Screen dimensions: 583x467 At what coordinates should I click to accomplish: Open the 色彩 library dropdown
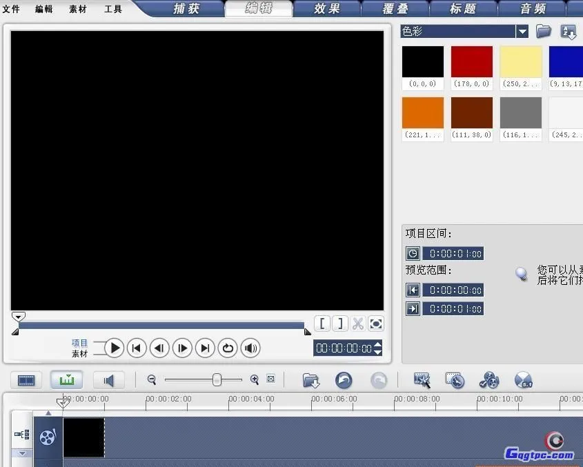click(522, 32)
